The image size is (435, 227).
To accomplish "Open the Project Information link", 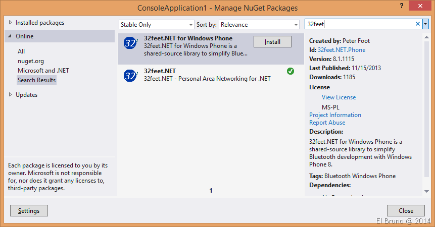I will click(335, 115).
